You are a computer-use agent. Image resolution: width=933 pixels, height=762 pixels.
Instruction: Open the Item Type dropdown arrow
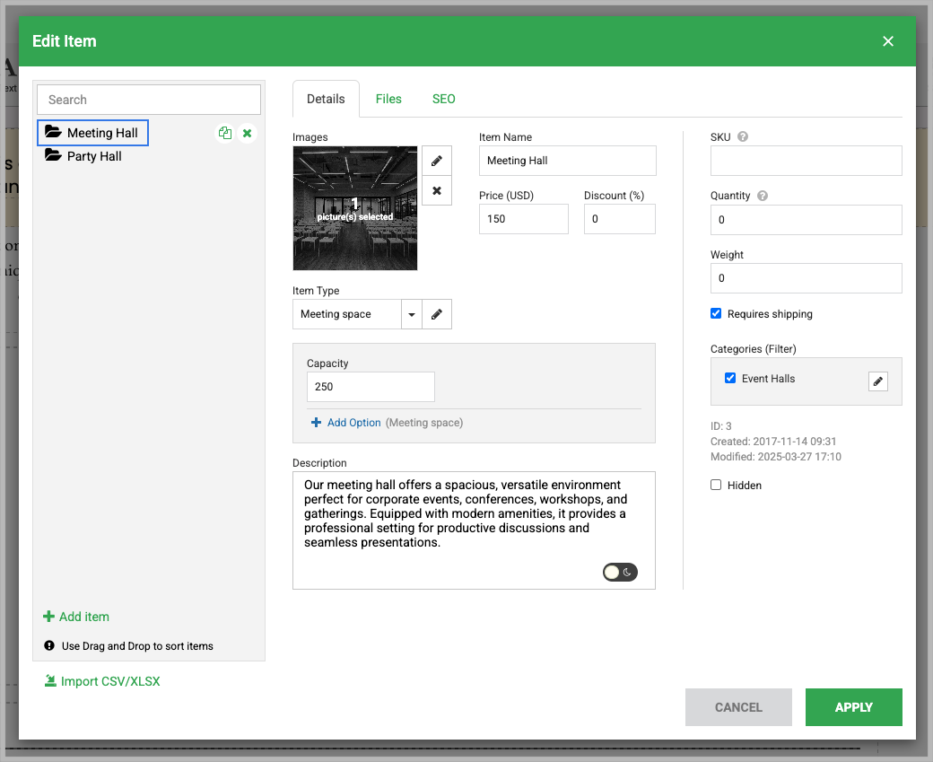pos(412,314)
